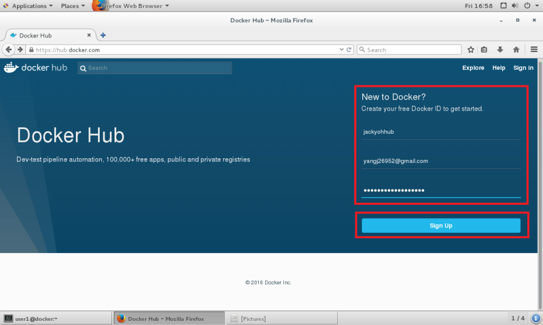
Task: Close the Docker Hub tab
Action: coord(89,35)
